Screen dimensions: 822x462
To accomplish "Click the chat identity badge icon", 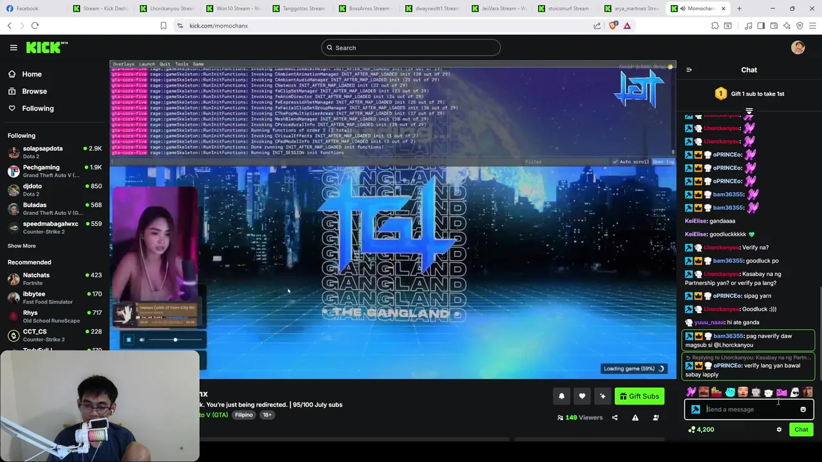I will coord(695,409).
